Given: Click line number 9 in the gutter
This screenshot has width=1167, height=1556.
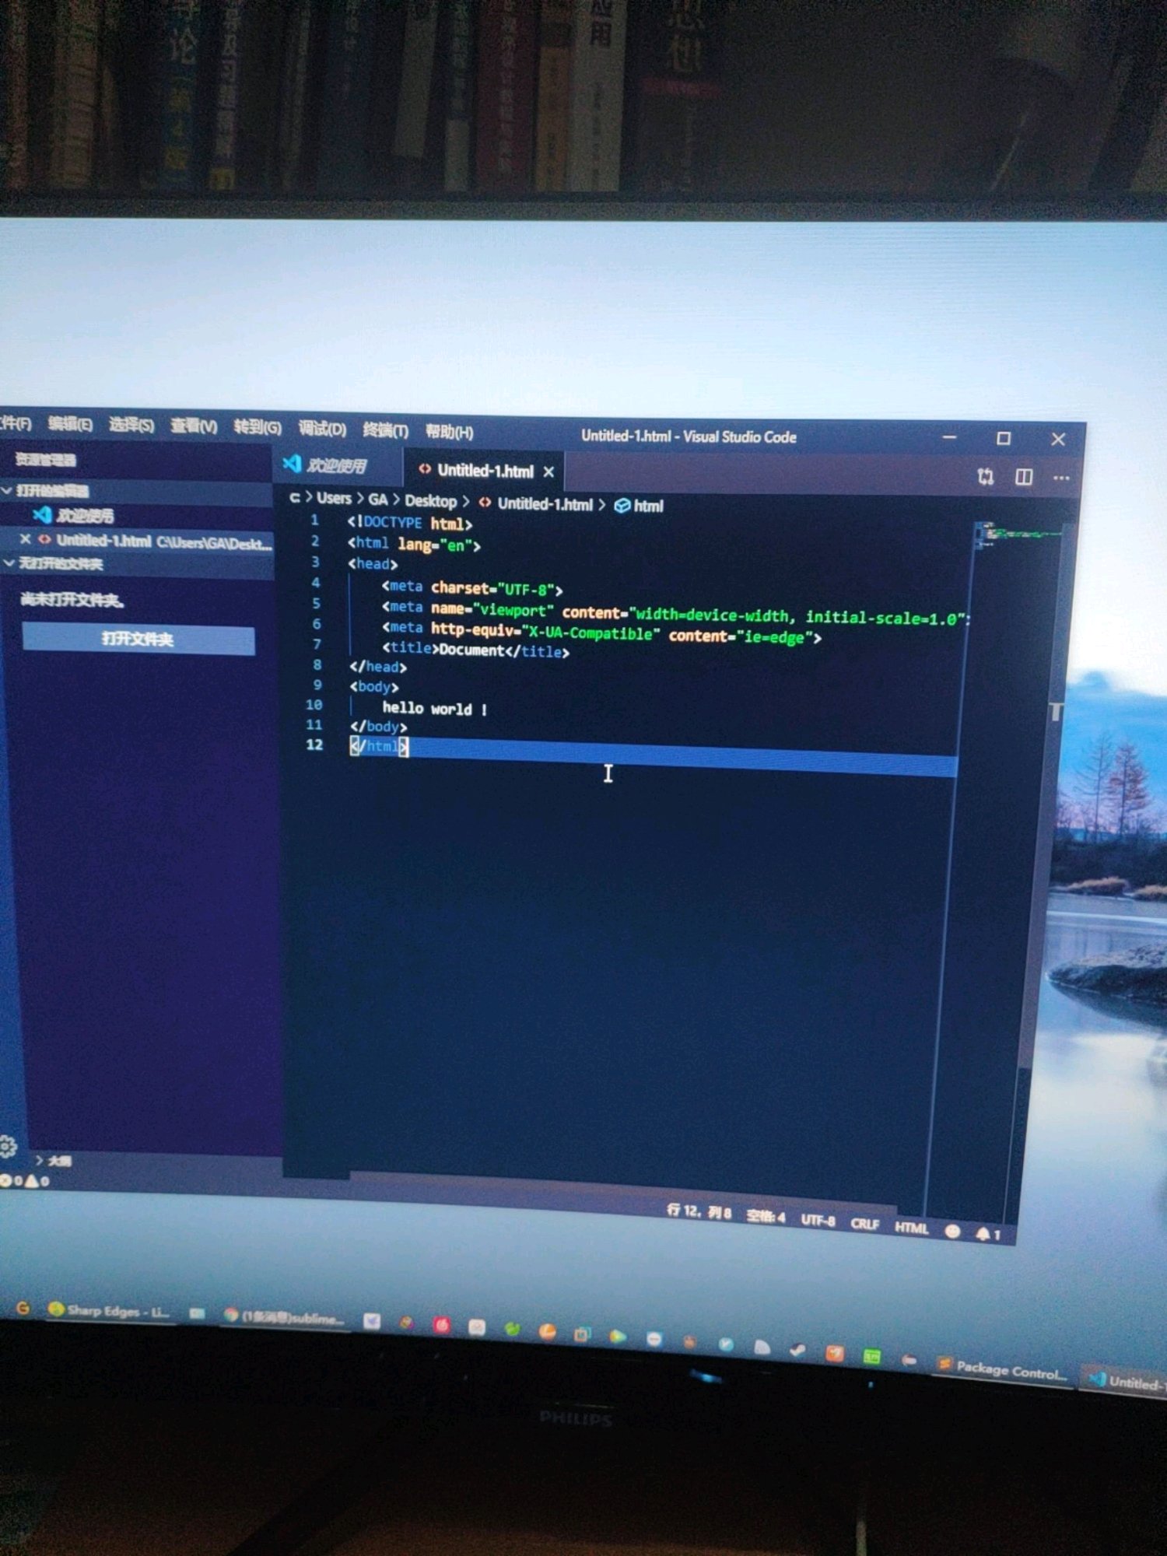Looking at the screenshot, I should coord(317,685).
